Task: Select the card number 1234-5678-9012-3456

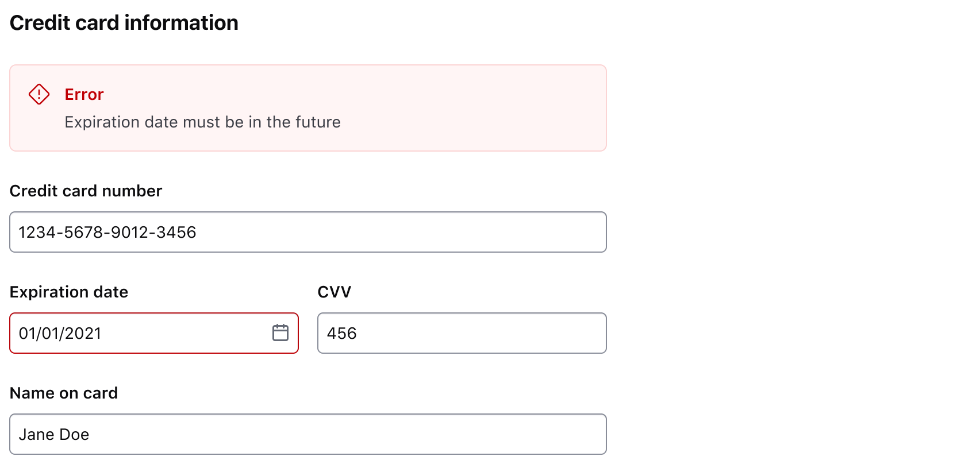Action: (x=106, y=232)
